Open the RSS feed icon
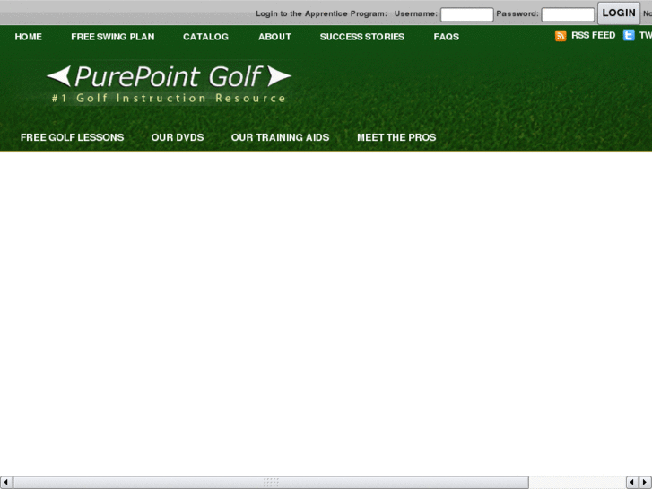Screen dimensions: 652x489 561,36
